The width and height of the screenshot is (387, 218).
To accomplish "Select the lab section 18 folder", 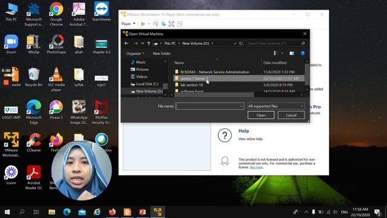I will coord(192,85).
